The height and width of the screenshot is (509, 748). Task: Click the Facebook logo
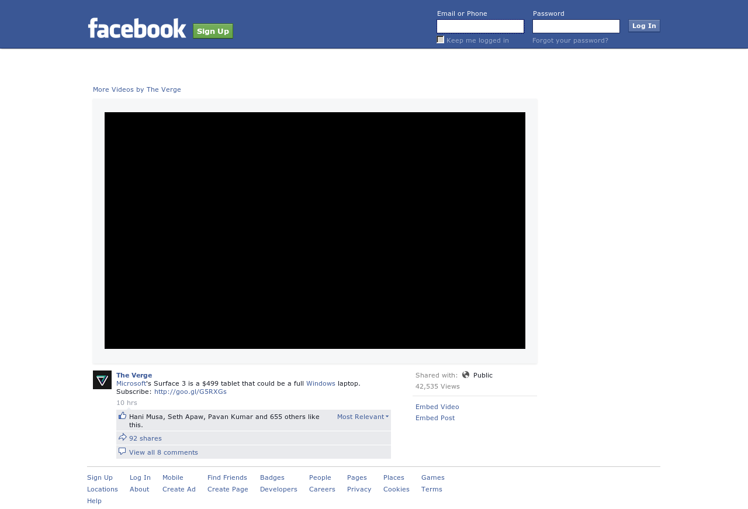point(137,28)
